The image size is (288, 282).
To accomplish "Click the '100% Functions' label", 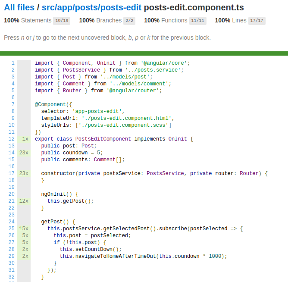I will (166, 20).
